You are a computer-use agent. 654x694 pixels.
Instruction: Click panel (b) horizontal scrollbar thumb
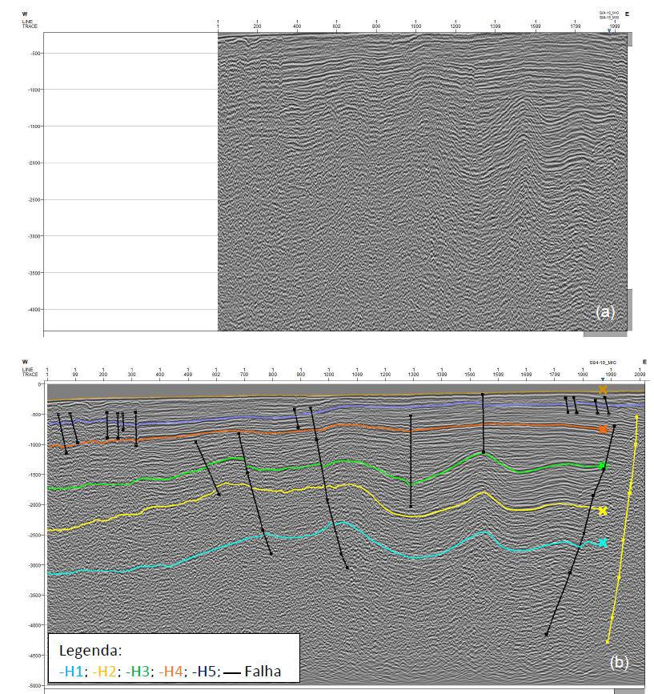[x=629, y=691]
